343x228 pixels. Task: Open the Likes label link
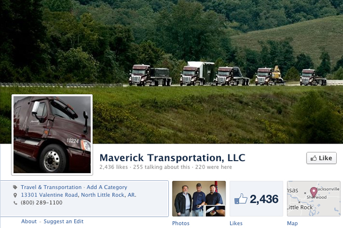click(236, 223)
